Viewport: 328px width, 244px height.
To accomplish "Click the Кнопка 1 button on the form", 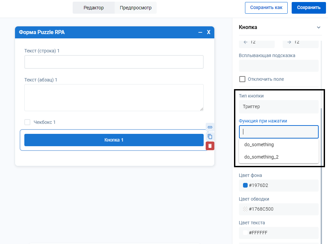I will click(x=114, y=140).
